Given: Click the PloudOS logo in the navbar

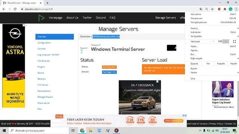Looking at the screenshot, I should coord(41,18).
